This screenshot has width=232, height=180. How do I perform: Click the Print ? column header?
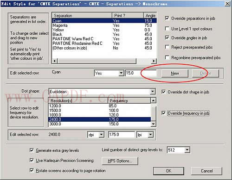point(128,16)
